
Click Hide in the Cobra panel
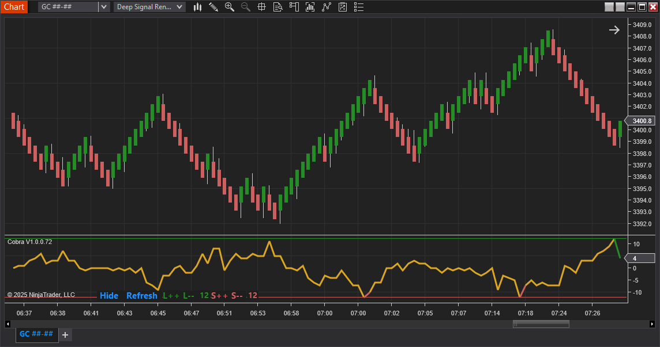pos(108,296)
